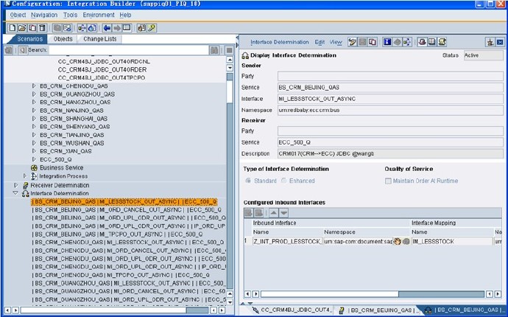Select BS_CRM_CHENGDU_QAS MI_LESSSTOCK_OUT_ASYNC row
Image resolution: width=508 pixels, height=317 pixels.
(128, 243)
